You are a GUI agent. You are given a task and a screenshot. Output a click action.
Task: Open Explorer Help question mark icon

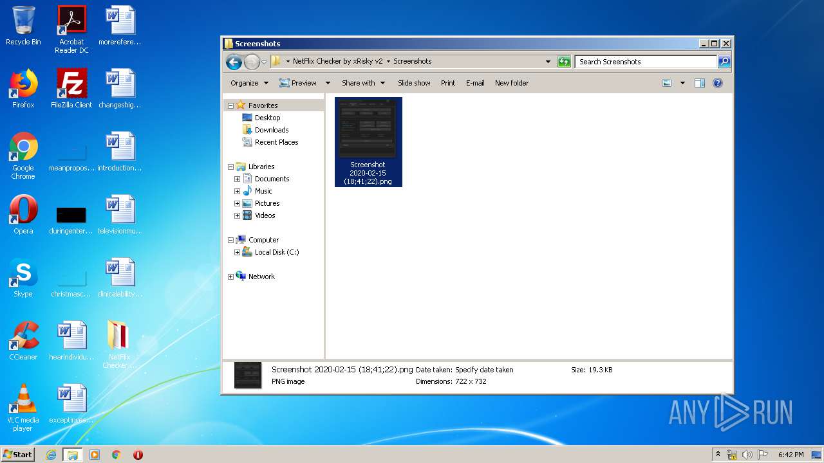tap(718, 83)
